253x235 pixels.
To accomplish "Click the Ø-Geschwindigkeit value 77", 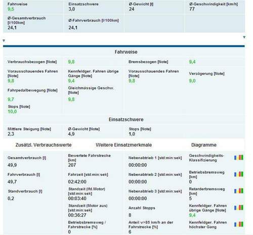I will (x=192, y=9).
